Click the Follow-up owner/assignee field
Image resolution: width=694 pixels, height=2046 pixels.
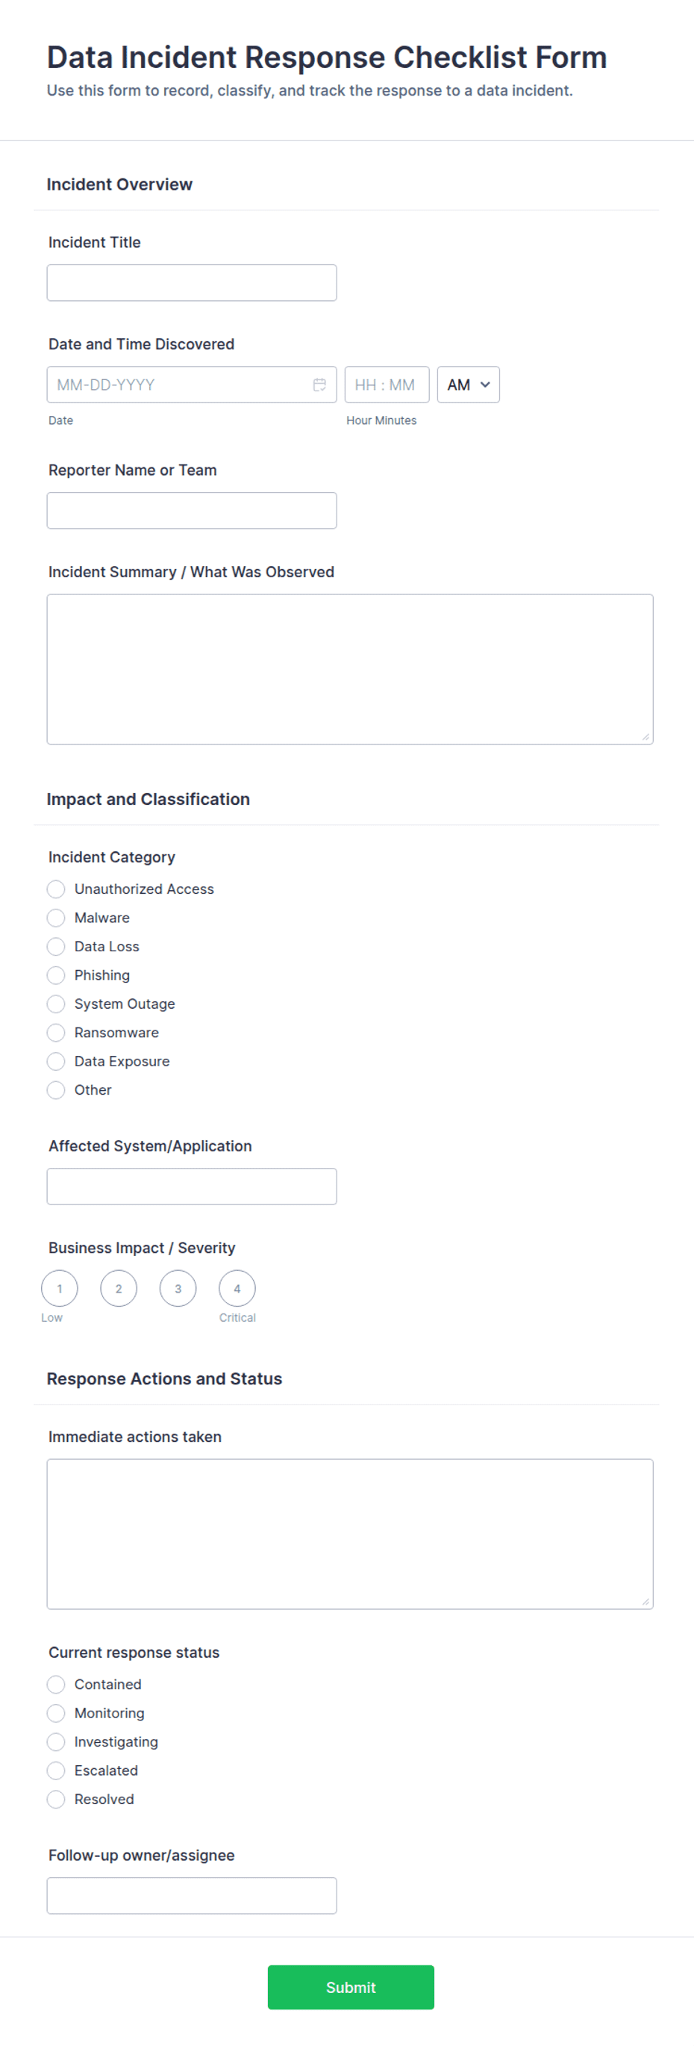tap(193, 1896)
